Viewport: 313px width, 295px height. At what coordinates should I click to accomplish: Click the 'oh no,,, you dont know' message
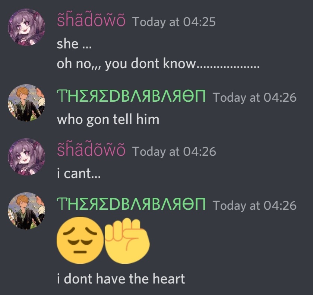point(158,63)
